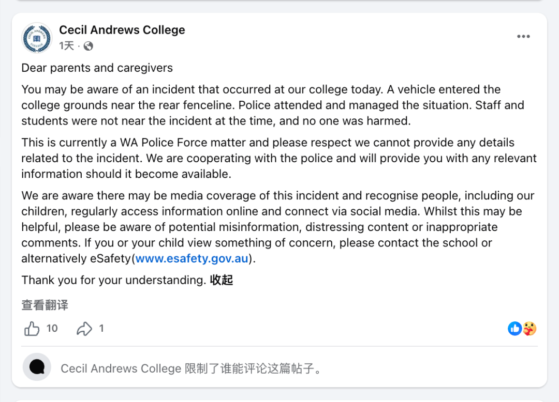
Task: Click the blue like reaction emoji
Action: click(515, 329)
